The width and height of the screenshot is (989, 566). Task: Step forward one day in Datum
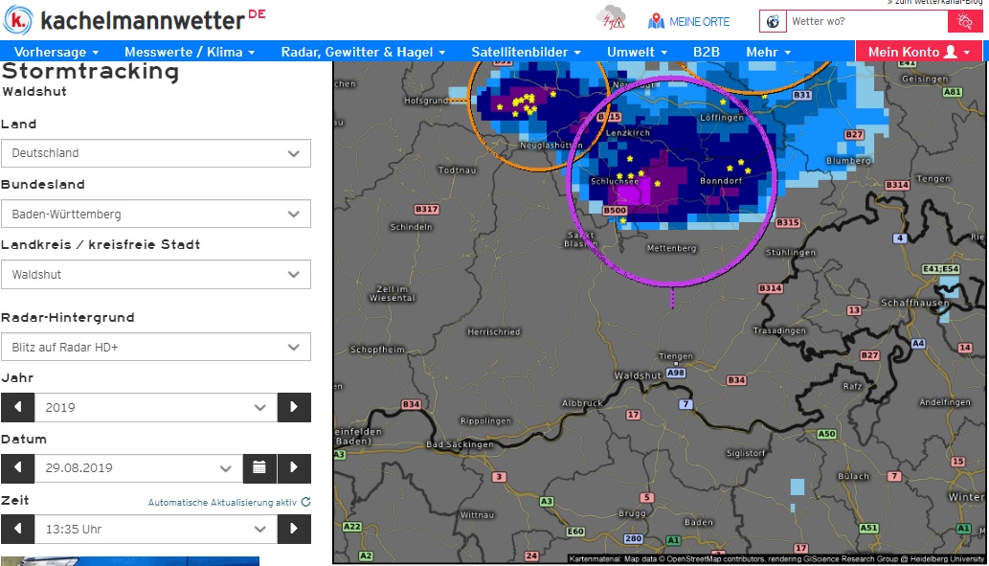click(x=294, y=468)
